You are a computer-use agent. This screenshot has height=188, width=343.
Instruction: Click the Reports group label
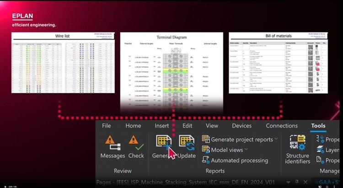tap(215, 171)
